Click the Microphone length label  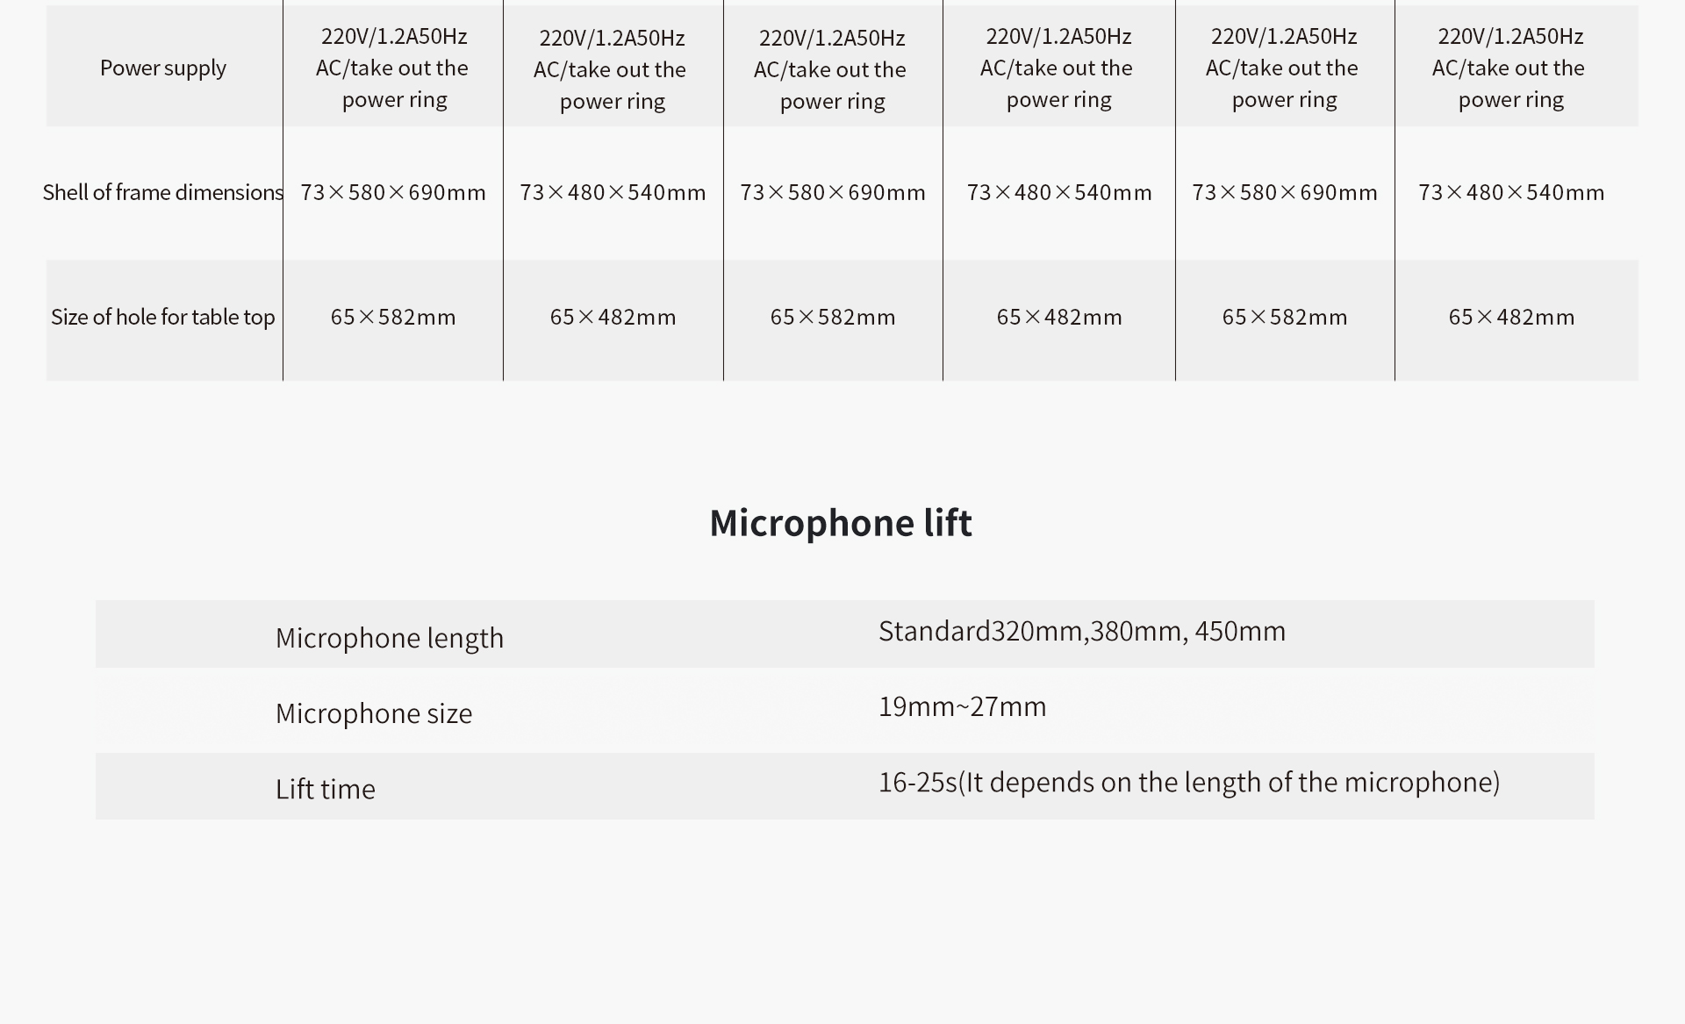point(390,638)
